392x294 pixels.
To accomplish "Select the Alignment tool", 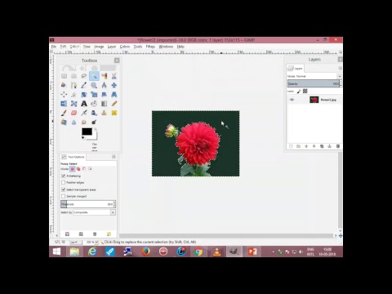I will (64, 95).
